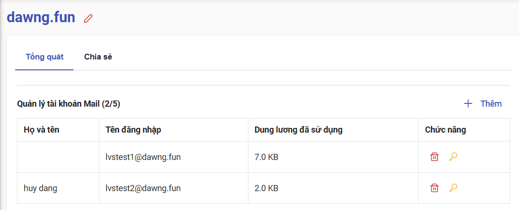519x210 pixels.
Task: Open the Chia sẻ tab
Action: (98, 57)
